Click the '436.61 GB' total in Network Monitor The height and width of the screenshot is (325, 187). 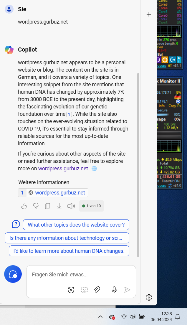[x=171, y=176]
